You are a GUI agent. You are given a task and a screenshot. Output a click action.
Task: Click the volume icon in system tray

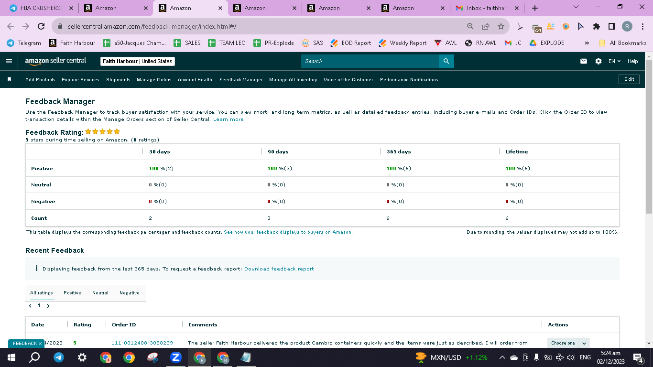571,357
